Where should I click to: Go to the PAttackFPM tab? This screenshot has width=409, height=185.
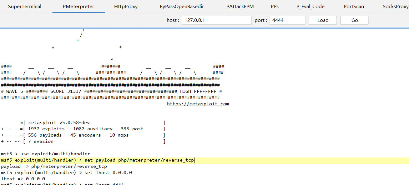[x=240, y=6]
